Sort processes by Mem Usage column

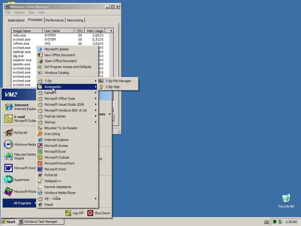tap(95, 31)
